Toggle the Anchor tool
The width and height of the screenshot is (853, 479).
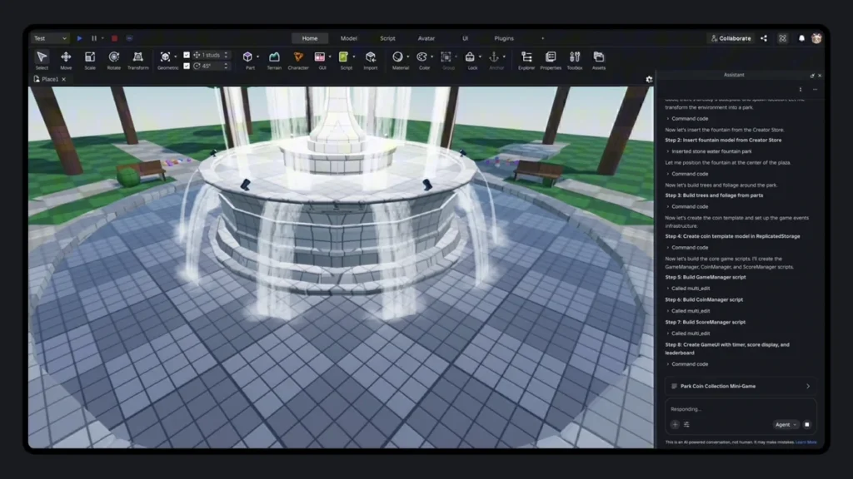496,57
